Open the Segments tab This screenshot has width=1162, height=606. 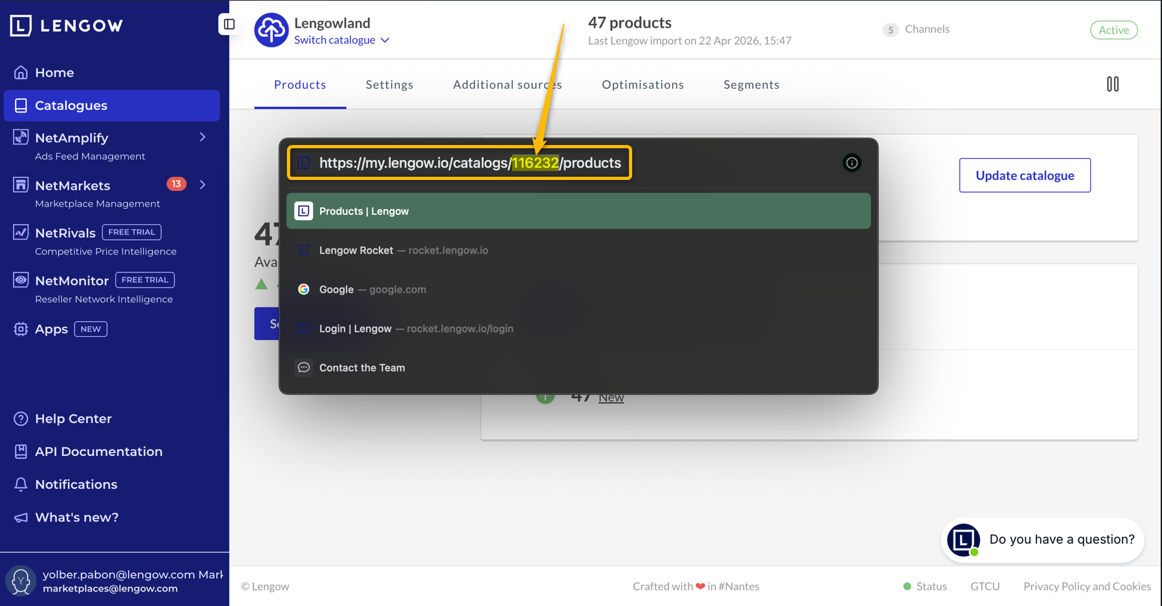click(752, 85)
